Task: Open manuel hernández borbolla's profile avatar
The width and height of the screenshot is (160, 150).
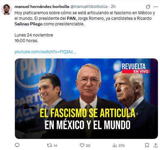Action: tap(7, 9)
